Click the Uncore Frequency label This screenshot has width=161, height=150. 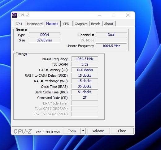click(x=80, y=46)
